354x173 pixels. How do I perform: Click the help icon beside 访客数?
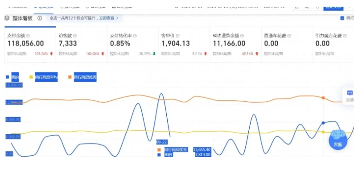tap(75, 36)
